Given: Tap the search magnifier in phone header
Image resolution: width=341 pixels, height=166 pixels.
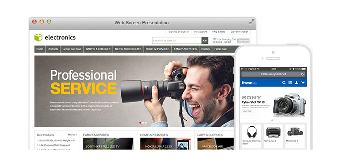Looking at the screenshot, I should click(x=284, y=83).
